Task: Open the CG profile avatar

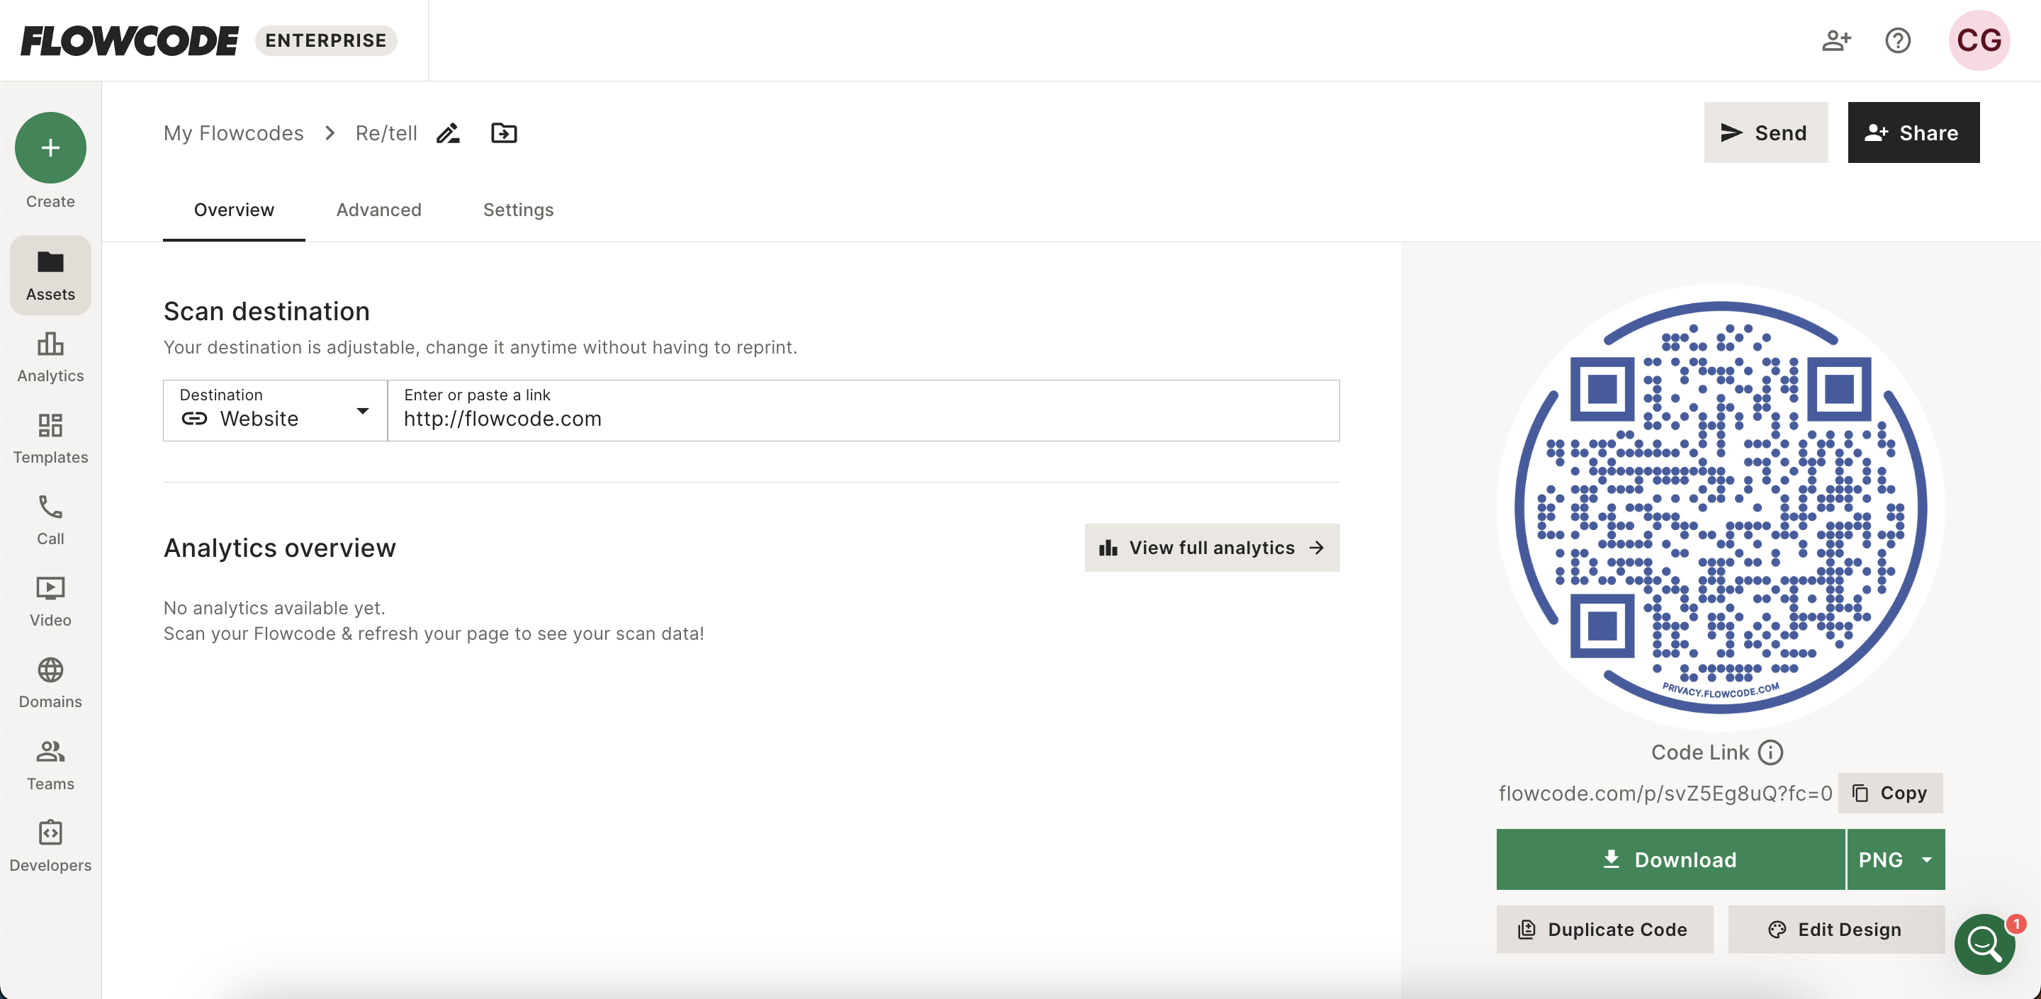Action: tap(1979, 40)
